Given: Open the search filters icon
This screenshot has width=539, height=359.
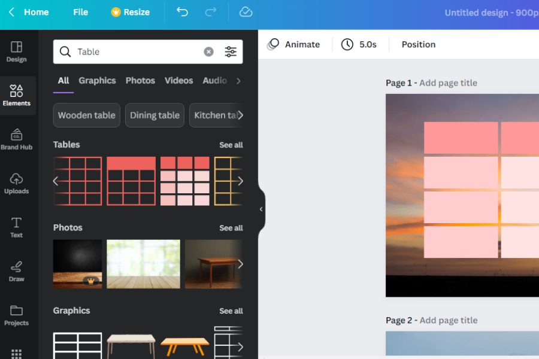Looking at the screenshot, I should click(x=231, y=52).
